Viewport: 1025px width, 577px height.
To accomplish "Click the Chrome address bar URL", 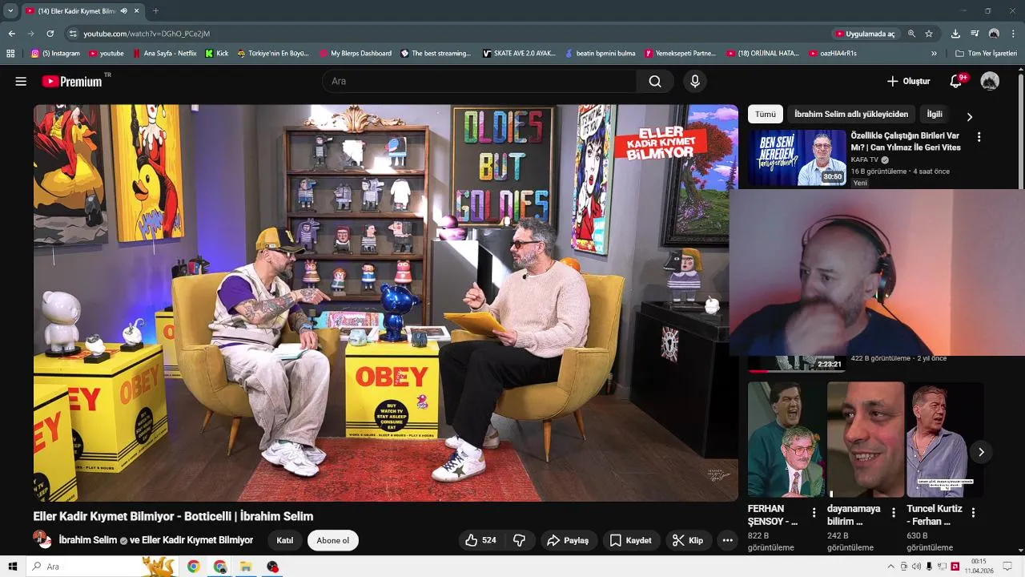I will (147, 34).
